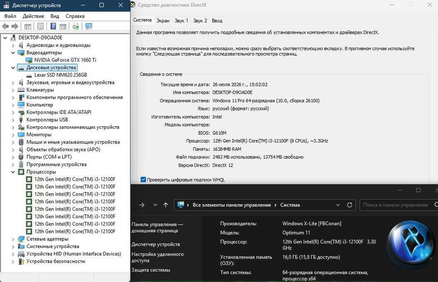Click the Клавиатуры keyboard icon
Screen dimensions: 438x282
coord(21,90)
